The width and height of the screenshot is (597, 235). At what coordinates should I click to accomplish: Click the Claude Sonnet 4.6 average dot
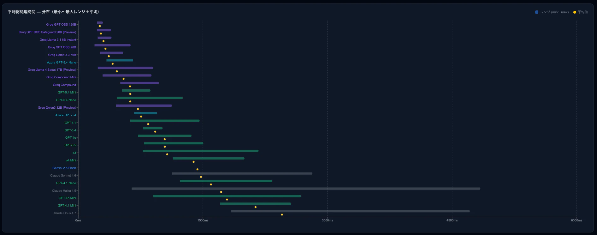click(201, 177)
